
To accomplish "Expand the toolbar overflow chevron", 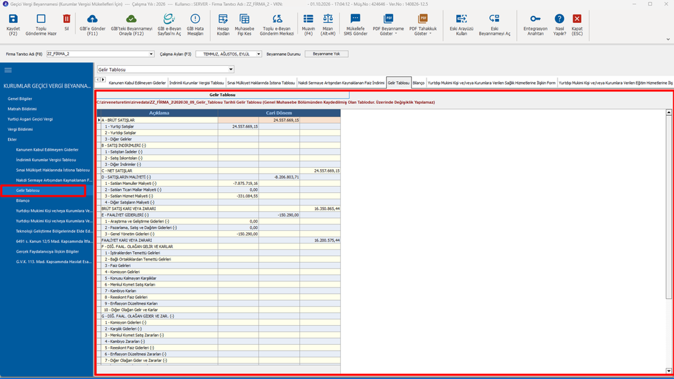I will (668, 39).
